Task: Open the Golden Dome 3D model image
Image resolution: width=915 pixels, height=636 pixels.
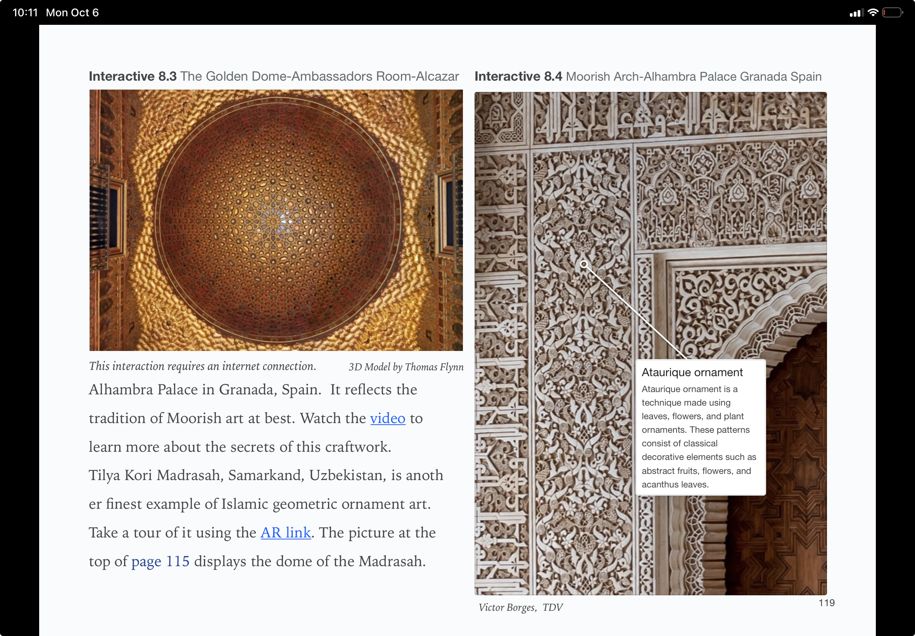Action: (276, 220)
